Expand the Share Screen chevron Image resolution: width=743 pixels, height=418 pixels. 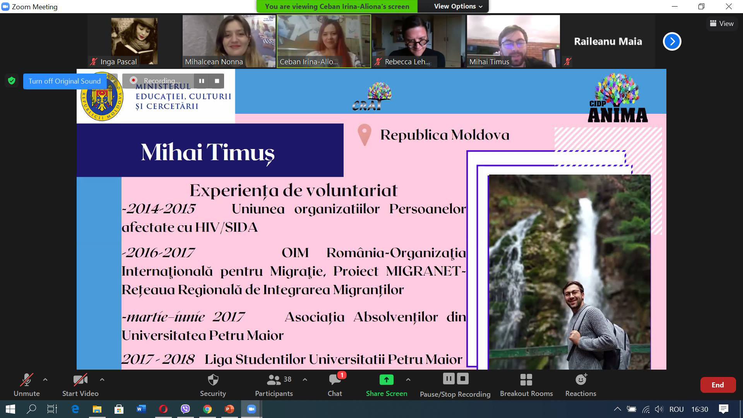click(x=407, y=380)
